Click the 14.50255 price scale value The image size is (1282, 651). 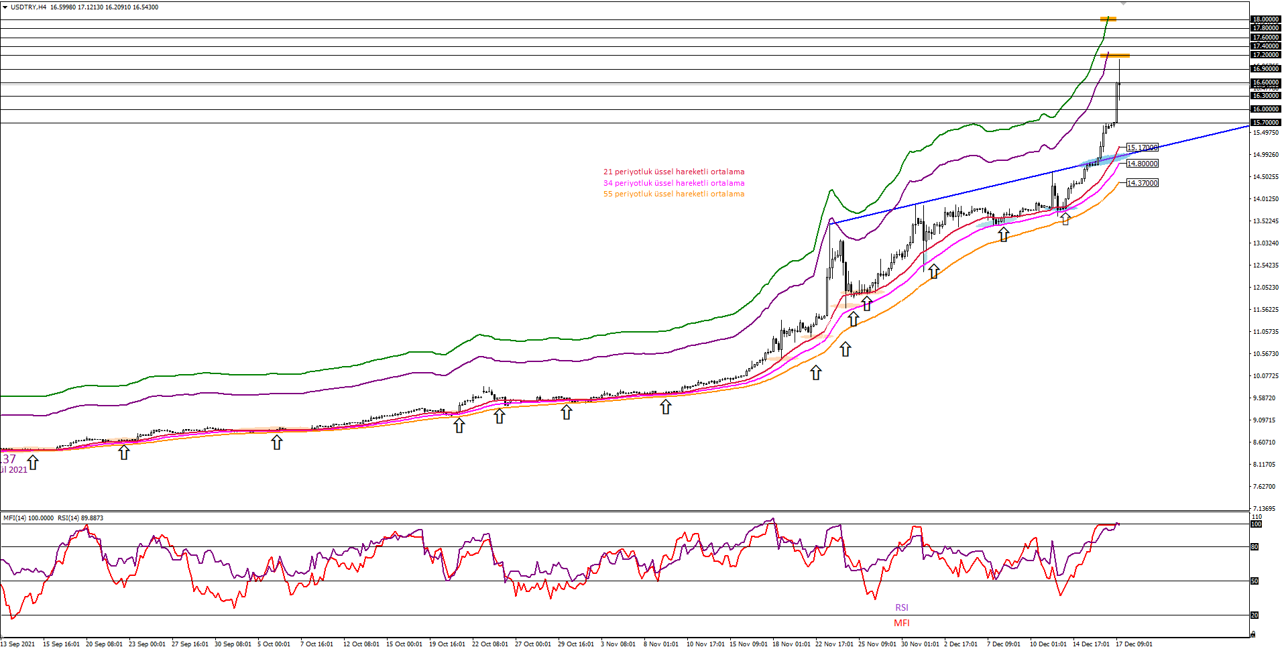1265,177
